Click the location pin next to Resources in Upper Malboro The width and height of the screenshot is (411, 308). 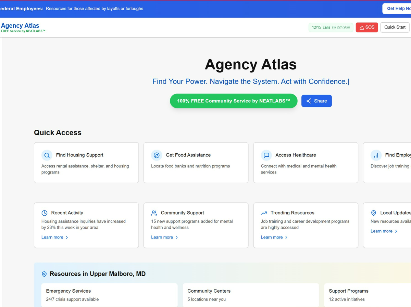(x=44, y=274)
